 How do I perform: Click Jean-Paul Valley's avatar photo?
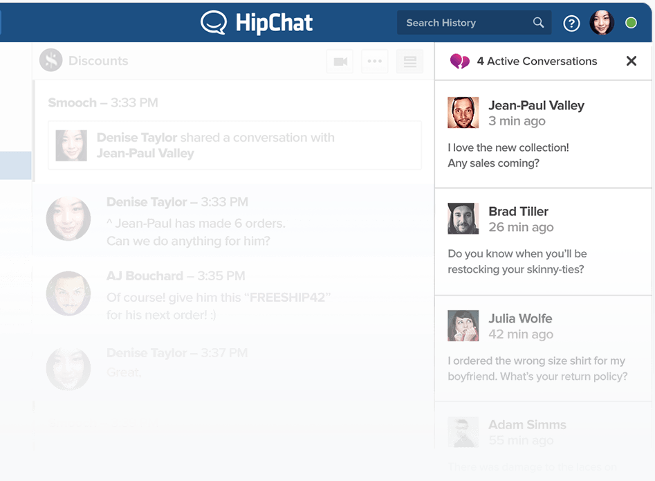(463, 112)
